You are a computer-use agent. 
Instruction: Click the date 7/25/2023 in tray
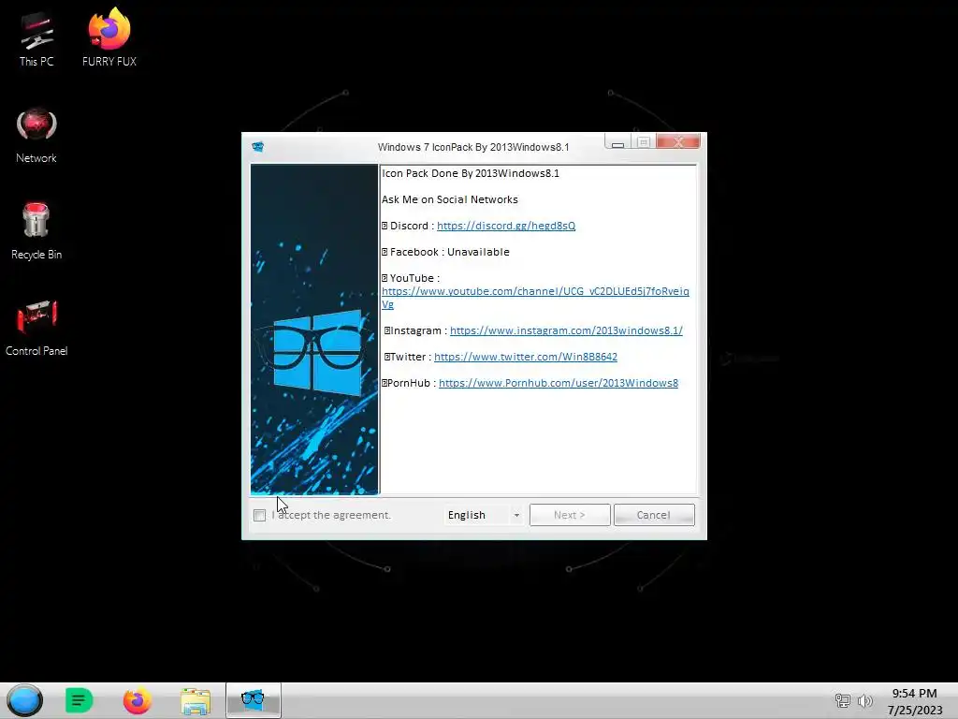tap(915, 710)
